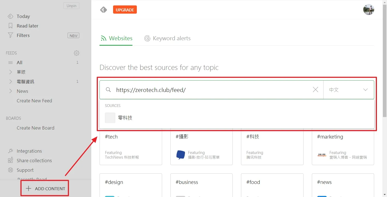Switch to the Keyword alerts tab
The width and height of the screenshot is (387, 197).
click(167, 38)
